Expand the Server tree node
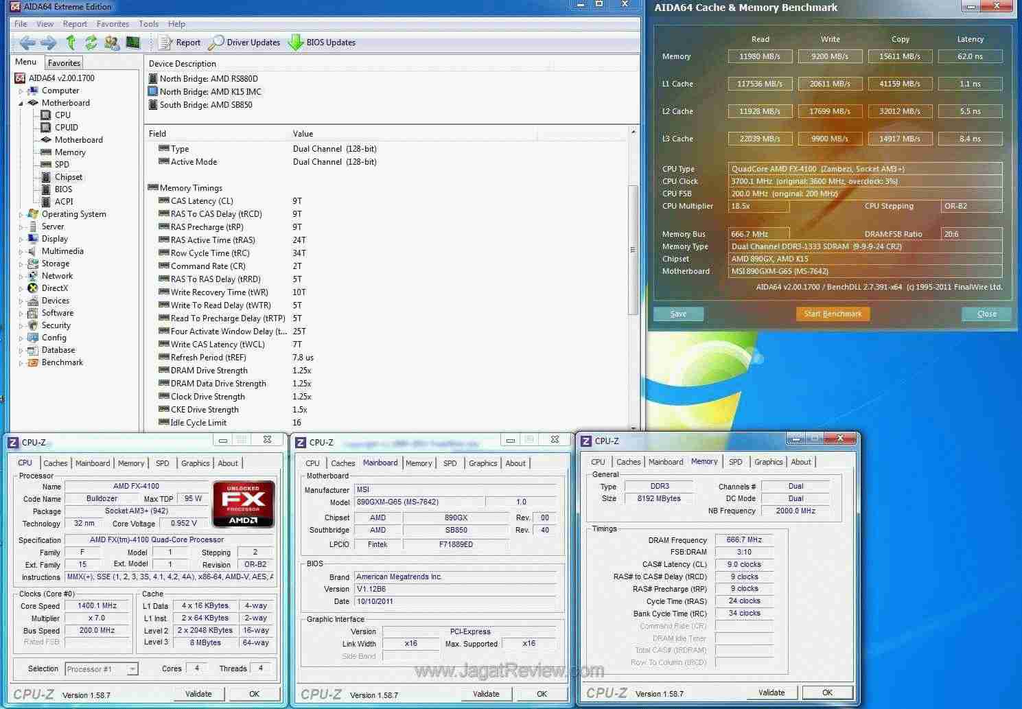The width and height of the screenshot is (1022, 709). pyautogui.click(x=21, y=227)
